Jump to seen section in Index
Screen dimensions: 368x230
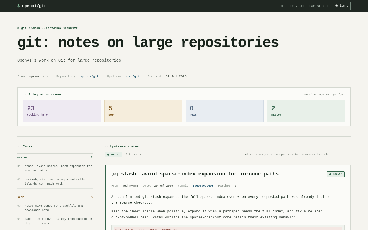[55, 197]
